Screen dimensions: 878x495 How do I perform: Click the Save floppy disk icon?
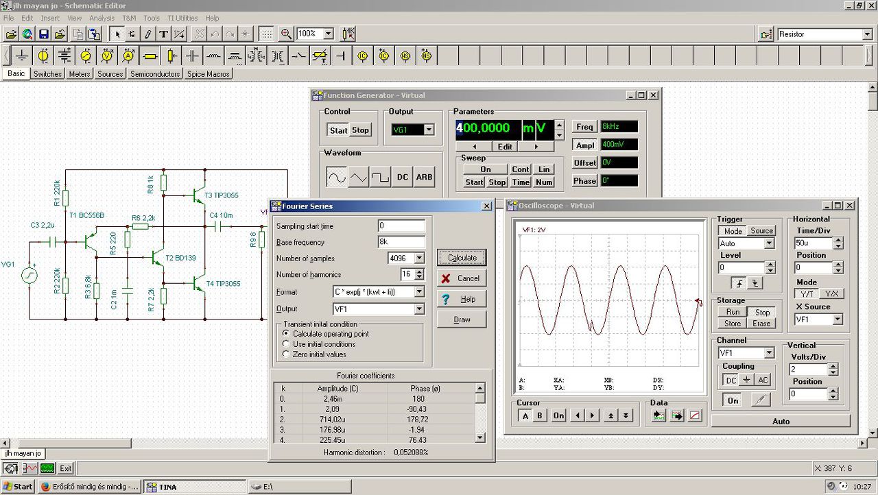[43, 34]
